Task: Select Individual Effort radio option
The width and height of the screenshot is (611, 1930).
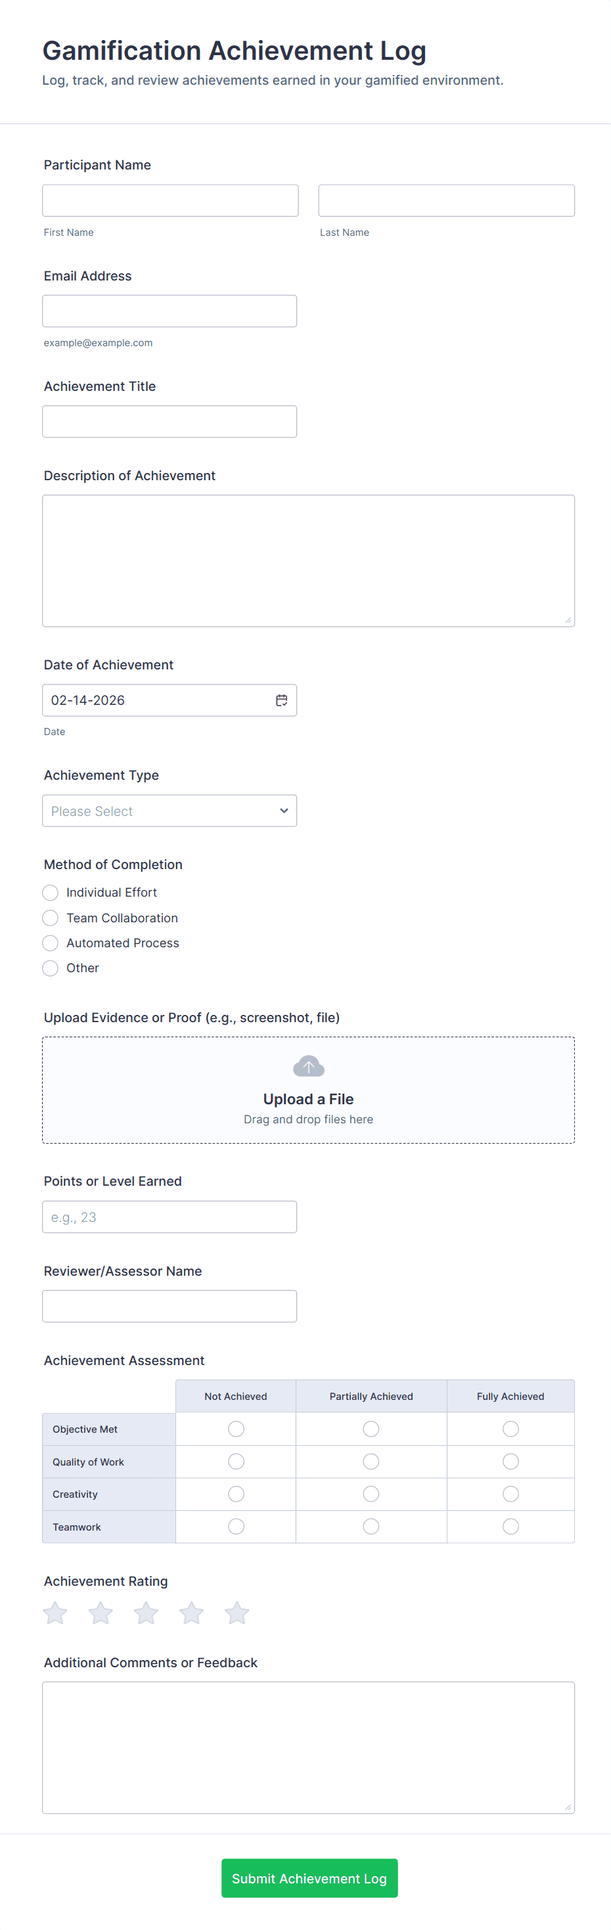Action: [x=50, y=892]
